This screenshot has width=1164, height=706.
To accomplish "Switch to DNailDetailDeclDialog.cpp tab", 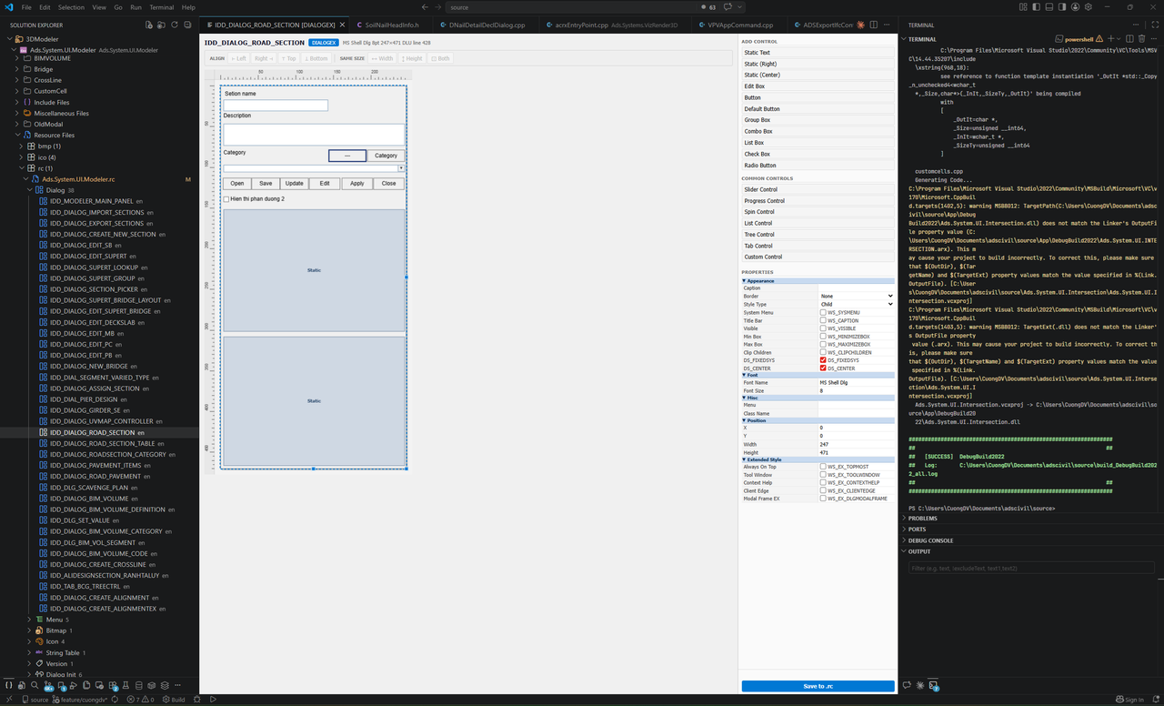I will pyautogui.click(x=487, y=25).
